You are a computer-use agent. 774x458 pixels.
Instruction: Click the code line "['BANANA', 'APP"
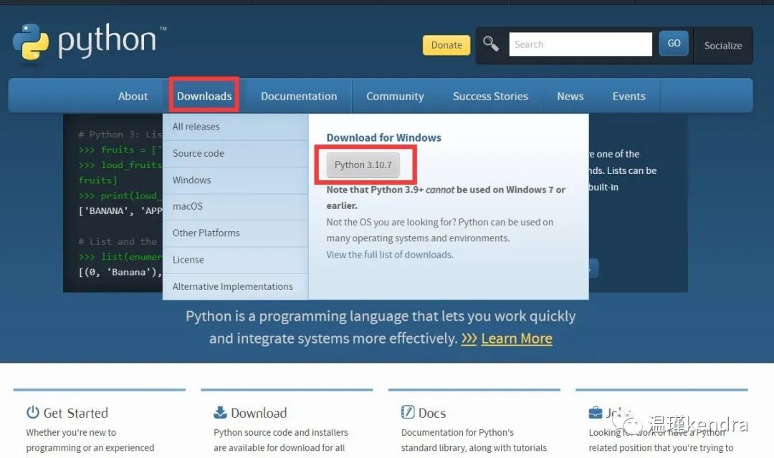120,211
